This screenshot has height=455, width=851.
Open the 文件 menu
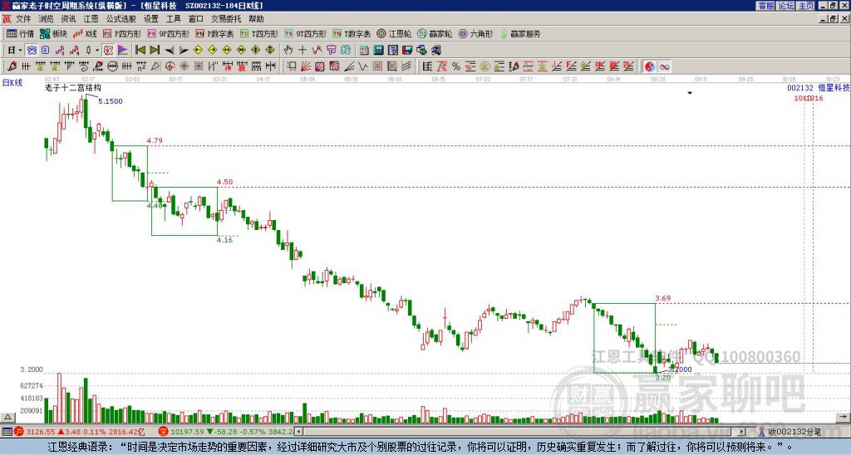point(23,19)
